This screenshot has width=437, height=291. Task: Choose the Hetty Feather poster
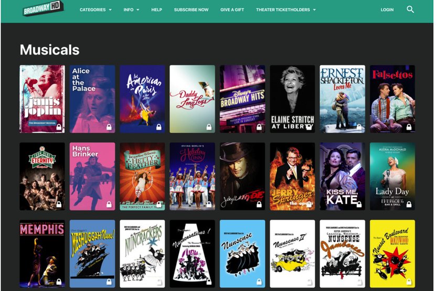(142, 176)
